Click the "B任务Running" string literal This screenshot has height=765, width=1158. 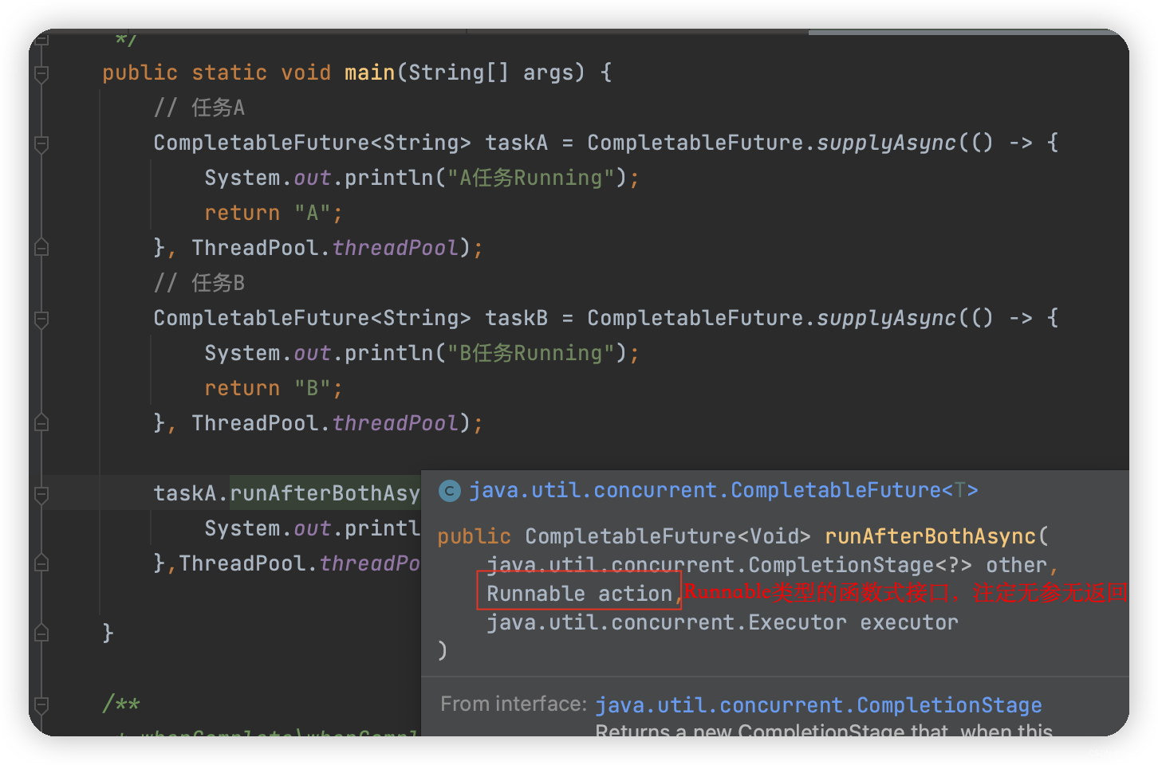pos(531,353)
